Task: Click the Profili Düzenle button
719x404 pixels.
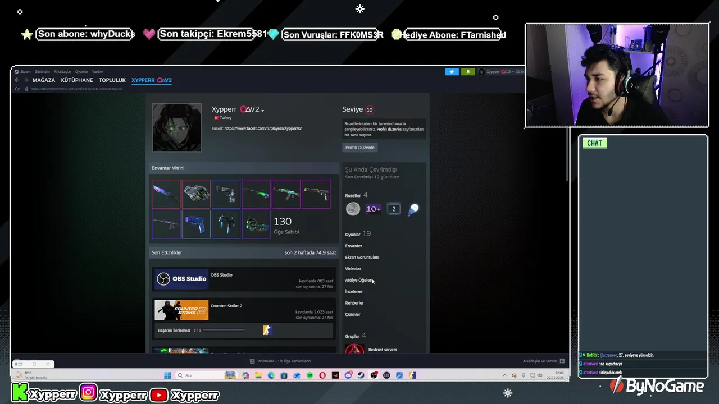Action: point(359,148)
